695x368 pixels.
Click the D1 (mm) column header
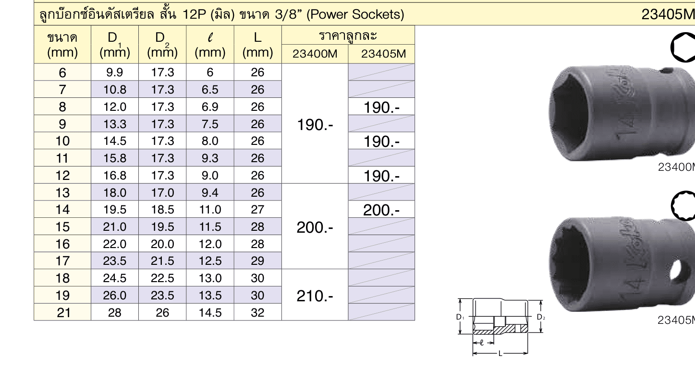point(115,45)
